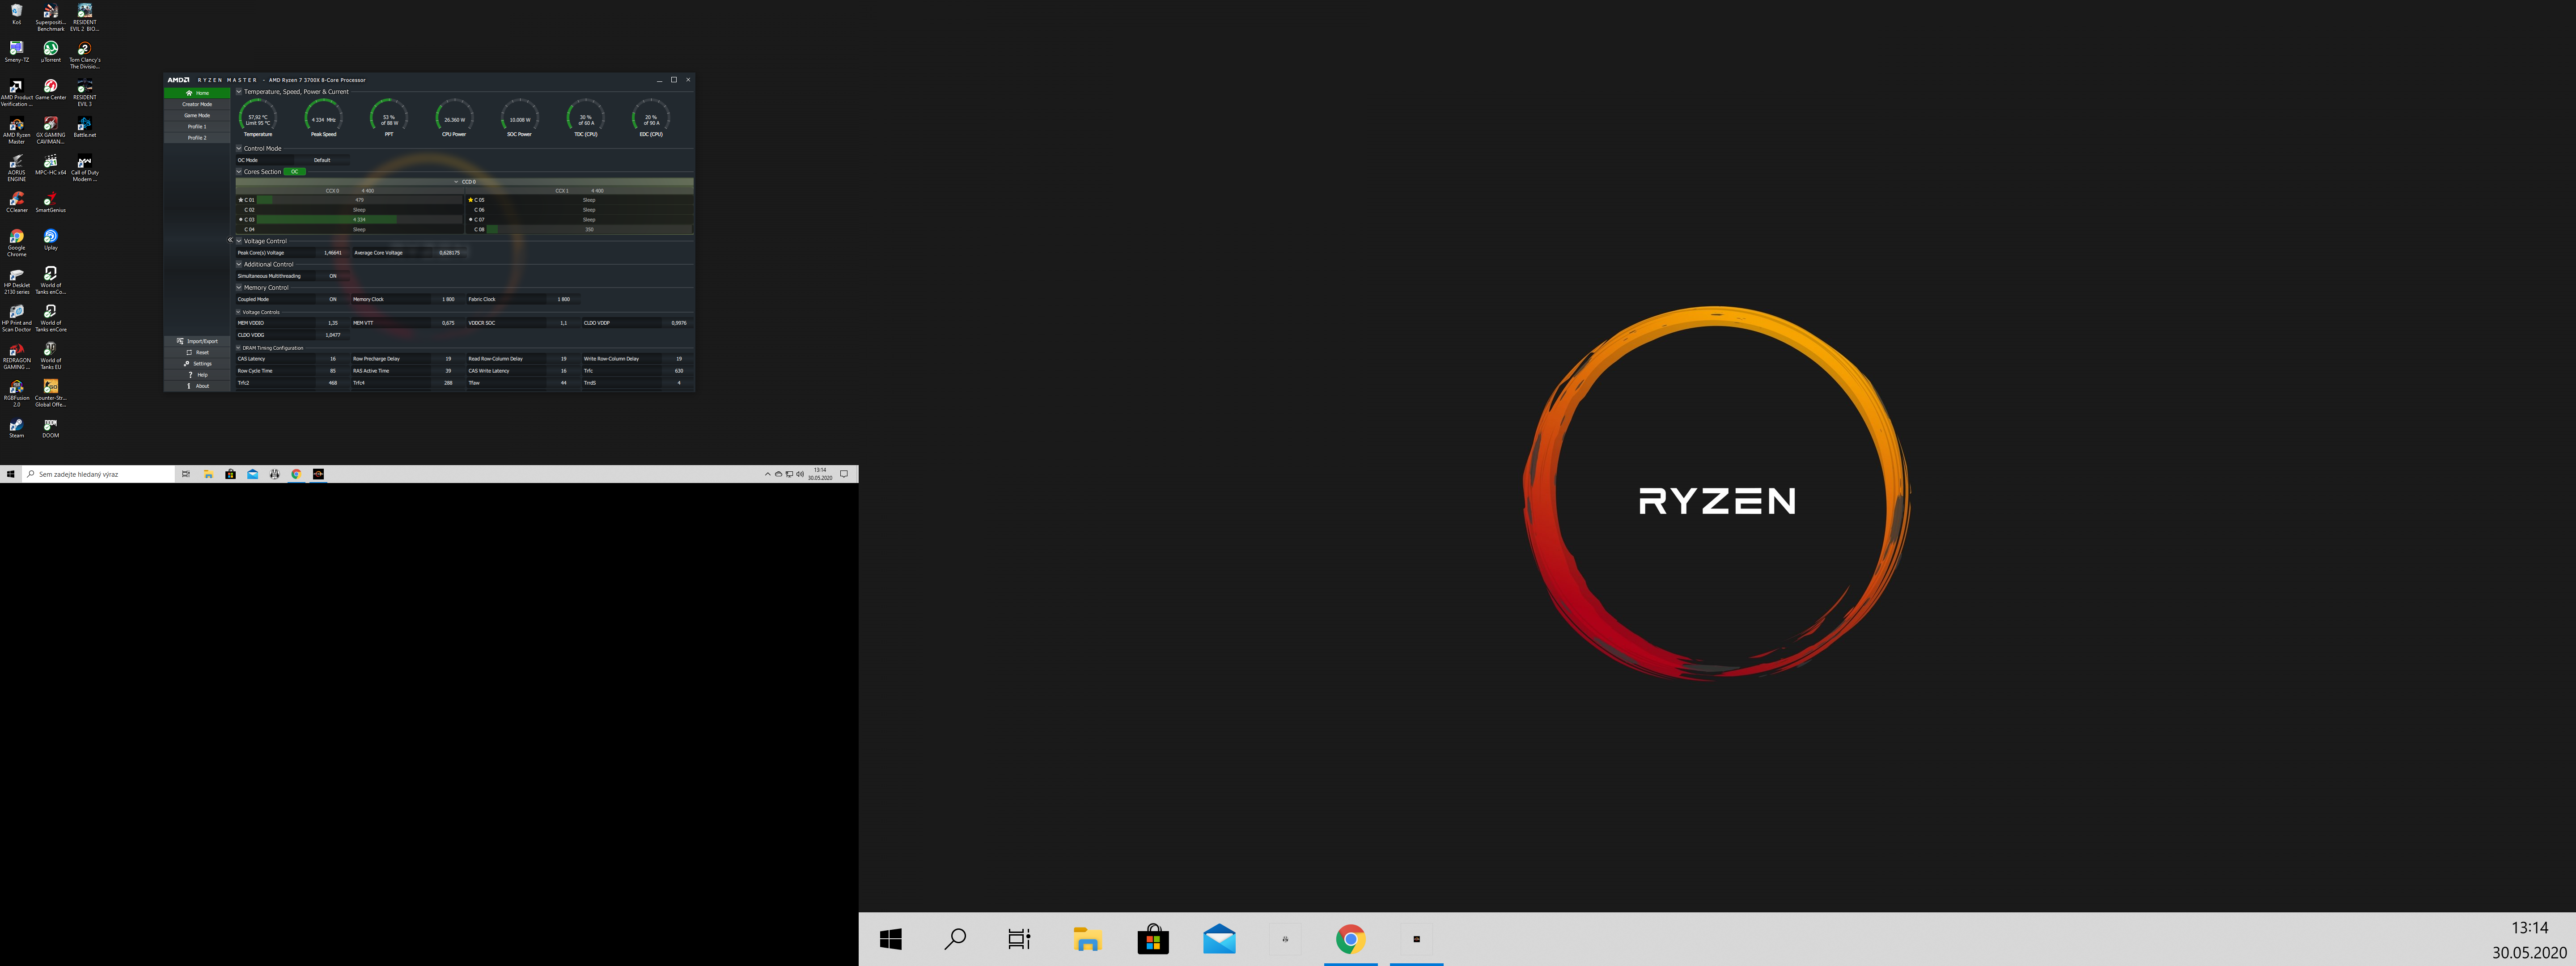Image resolution: width=2576 pixels, height=966 pixels.
Task: Open Ryzen Master Settings gear
Action: 187,364
